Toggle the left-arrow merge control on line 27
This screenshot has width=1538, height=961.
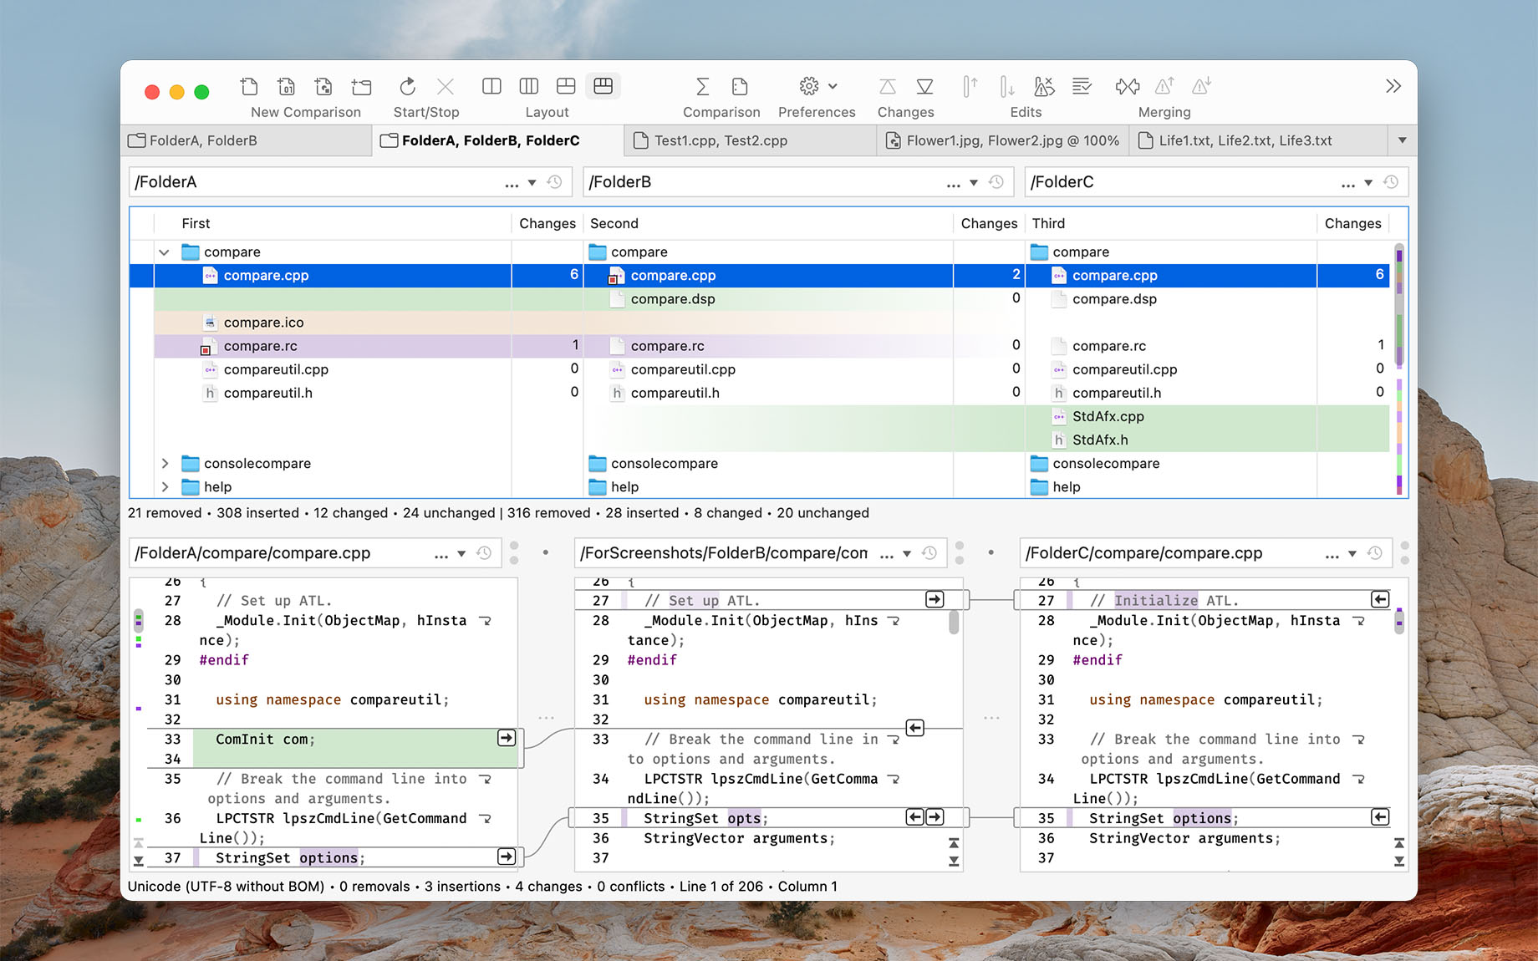tap(1380, 599)
